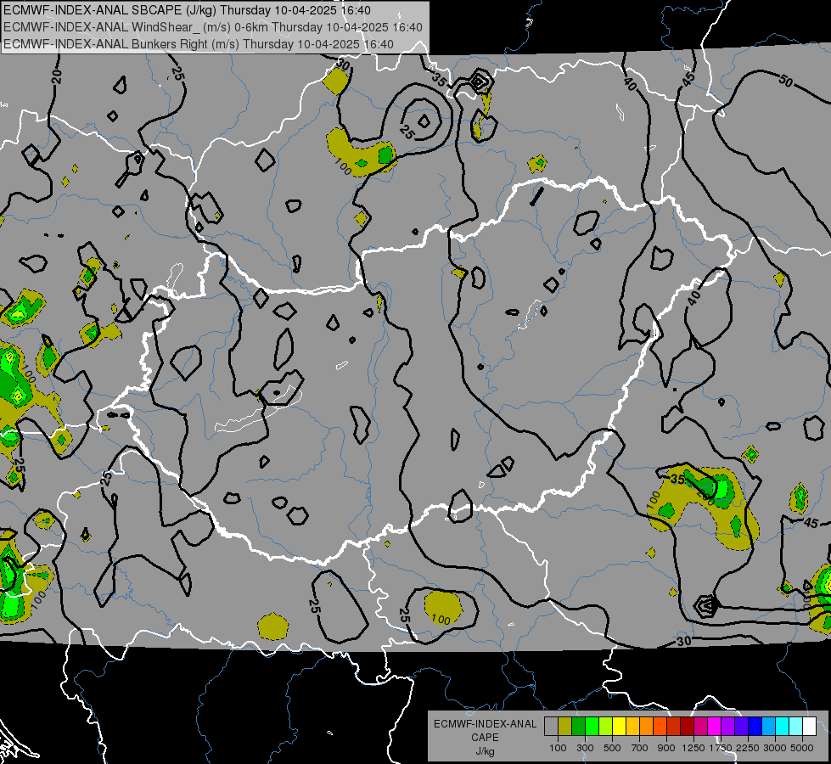Click the legend tick label 2250
Image resolution: width=831 pixels, height=764 pixels.
(x=748, y=748)
